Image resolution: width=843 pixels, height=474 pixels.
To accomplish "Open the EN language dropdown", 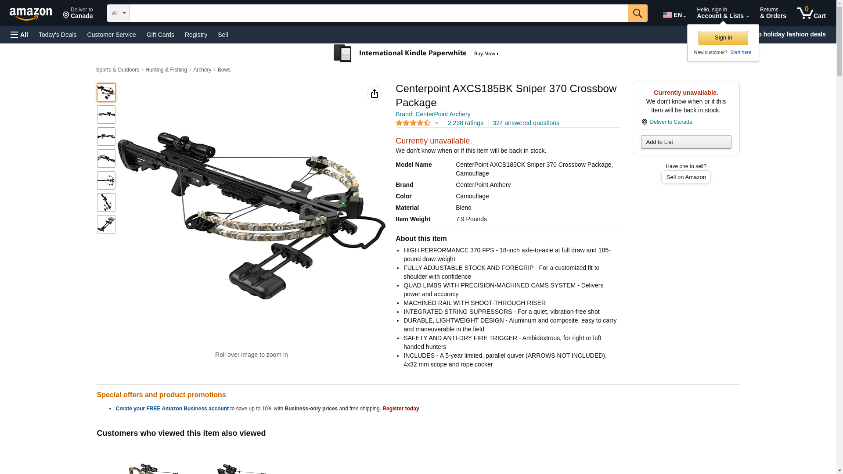I will [674, 15].
